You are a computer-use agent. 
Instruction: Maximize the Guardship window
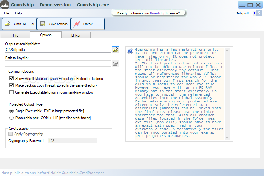[250, 5]
